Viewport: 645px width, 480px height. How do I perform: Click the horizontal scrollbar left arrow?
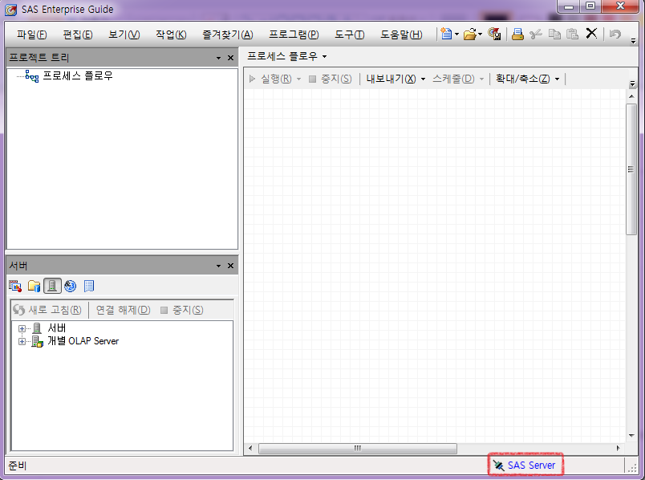250,449
